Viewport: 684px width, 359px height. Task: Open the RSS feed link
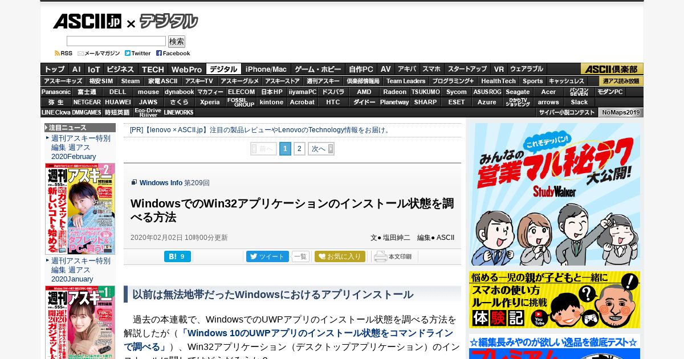pyautogui.click(x=63, y=54)
